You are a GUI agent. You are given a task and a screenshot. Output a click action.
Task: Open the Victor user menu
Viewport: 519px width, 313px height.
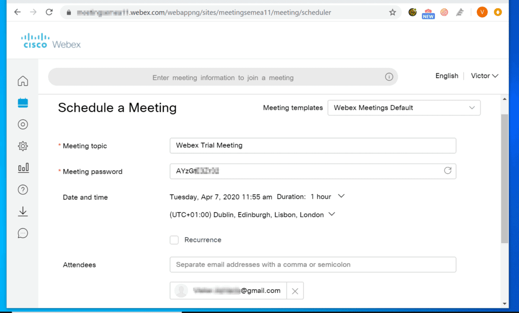coord(484,76)
